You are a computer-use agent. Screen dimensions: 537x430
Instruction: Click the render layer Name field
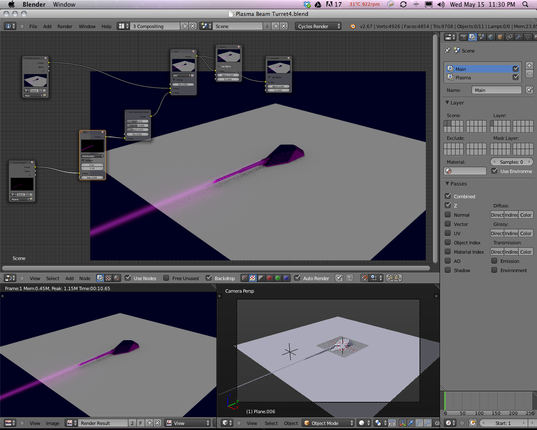coord(497,90)
